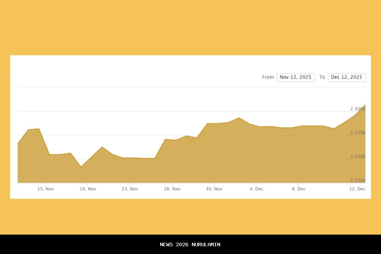Click the From date field Nov 12, 2025
Image resolution: width=381 pixels, height=254 pixels.
[295, 77]
